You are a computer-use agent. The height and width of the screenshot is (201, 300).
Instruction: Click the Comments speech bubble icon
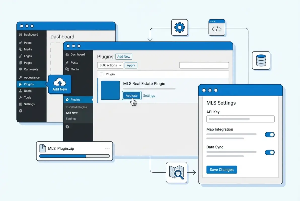click(21, 69)
